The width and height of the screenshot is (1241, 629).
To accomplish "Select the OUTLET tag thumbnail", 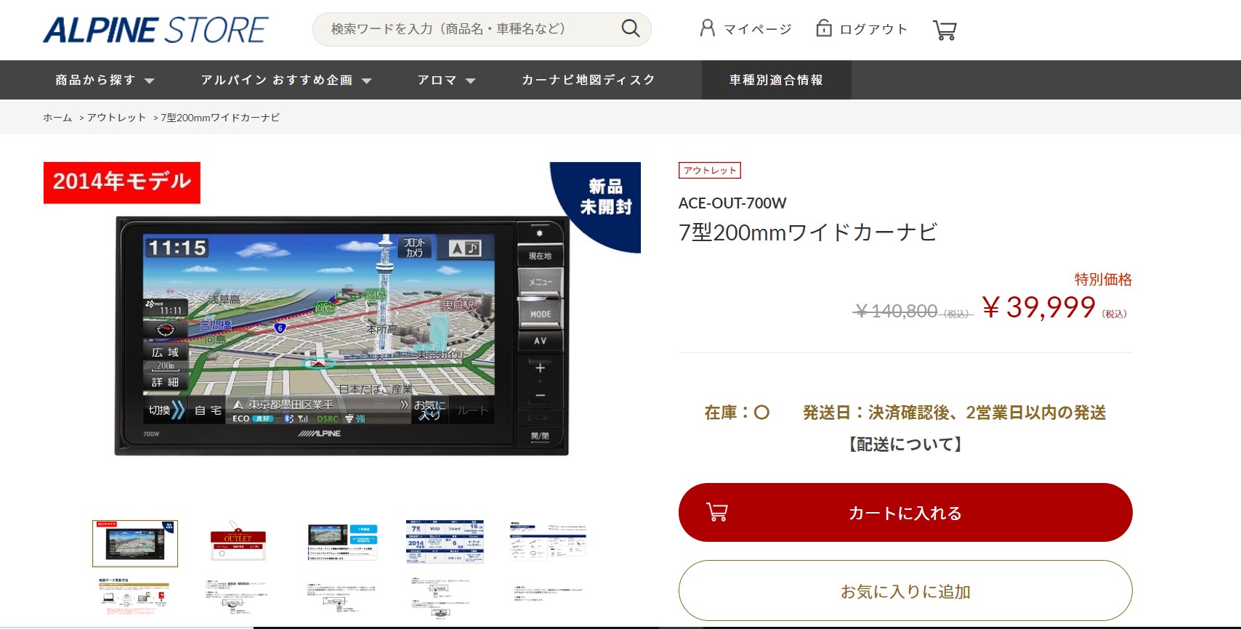I will point(238,542).
